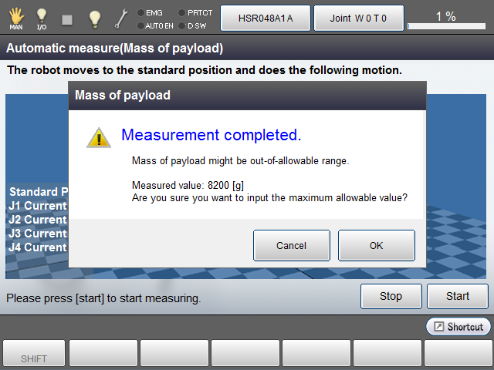This screenshot has height=370, width=494.
Task: Toggle the AUTO EN indicator
Action: (x=140, y=25)
